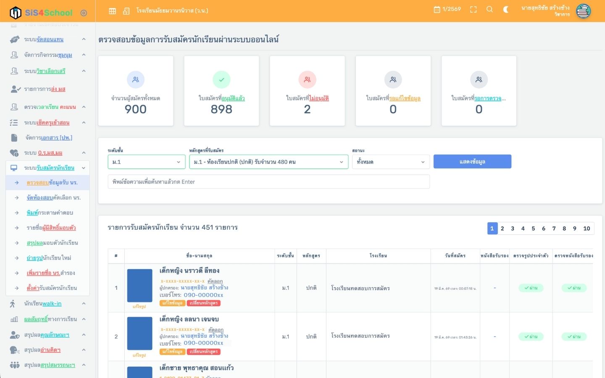Select เพิ่มรายชื่อ นร.สำรอง submenu
The height and width of the screenshot is (378, 605).
48,273
